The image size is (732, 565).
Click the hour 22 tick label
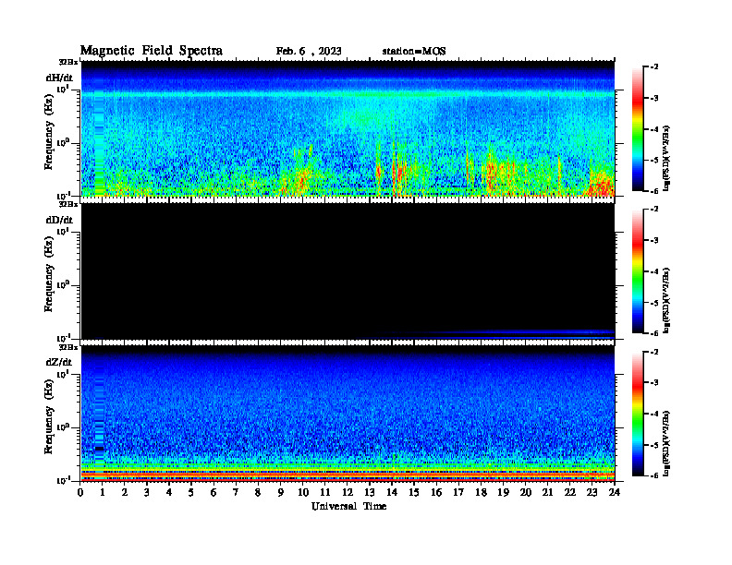point(570,493)
